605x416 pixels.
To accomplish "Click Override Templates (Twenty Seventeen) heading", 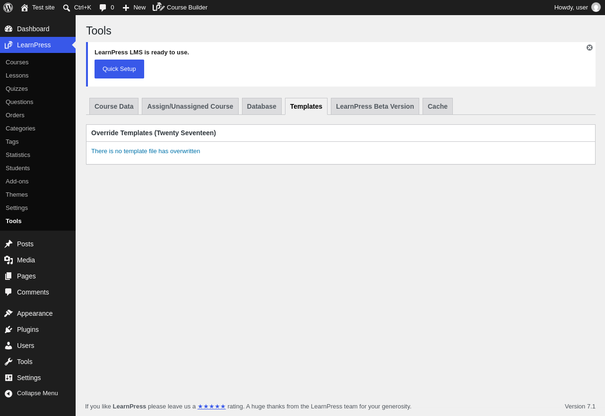I will point(154,133).
